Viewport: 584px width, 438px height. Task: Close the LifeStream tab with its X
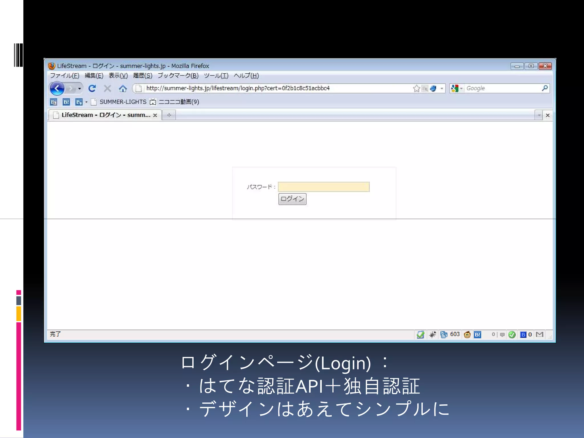[155, 115]
